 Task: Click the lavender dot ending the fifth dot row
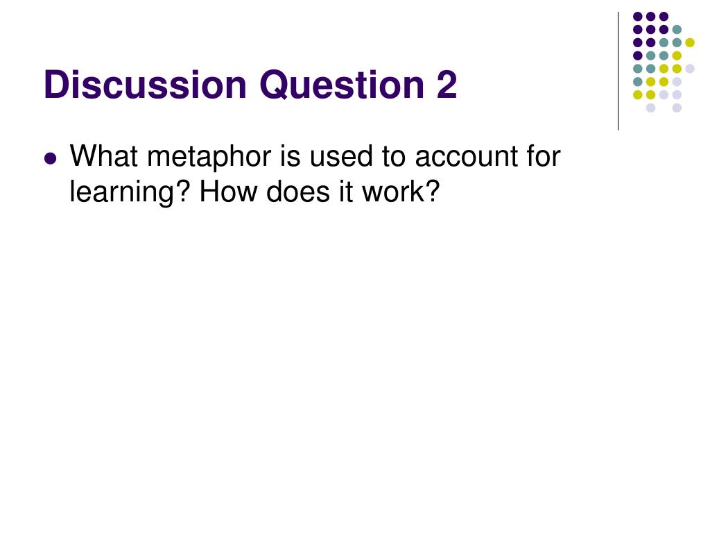690,69
